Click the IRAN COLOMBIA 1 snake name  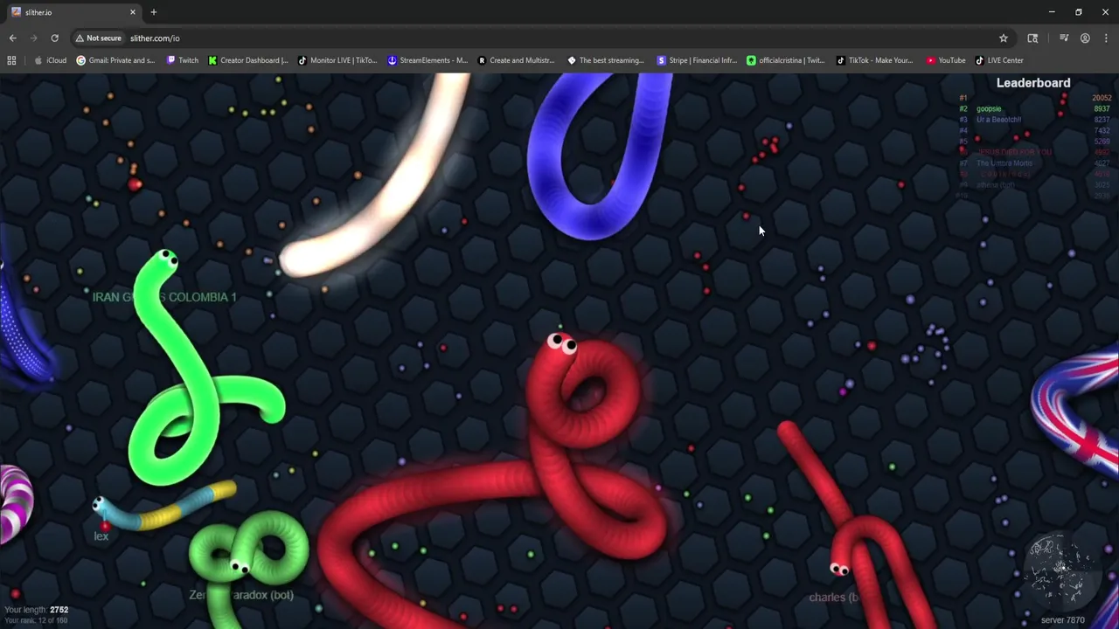coord(164,297)
